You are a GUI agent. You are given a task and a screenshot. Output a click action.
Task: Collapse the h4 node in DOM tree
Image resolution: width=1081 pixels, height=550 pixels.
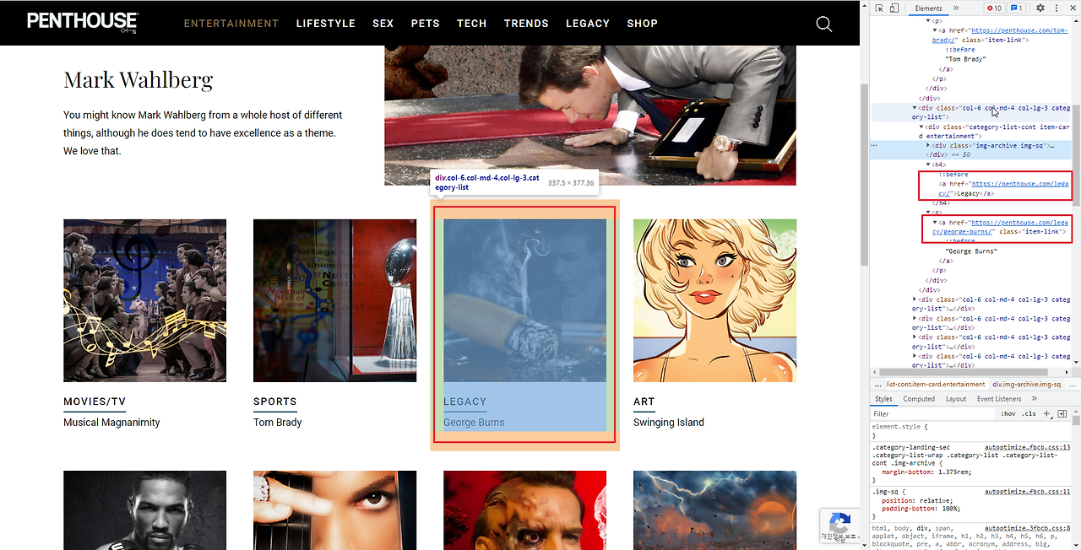tap(928, 164)
